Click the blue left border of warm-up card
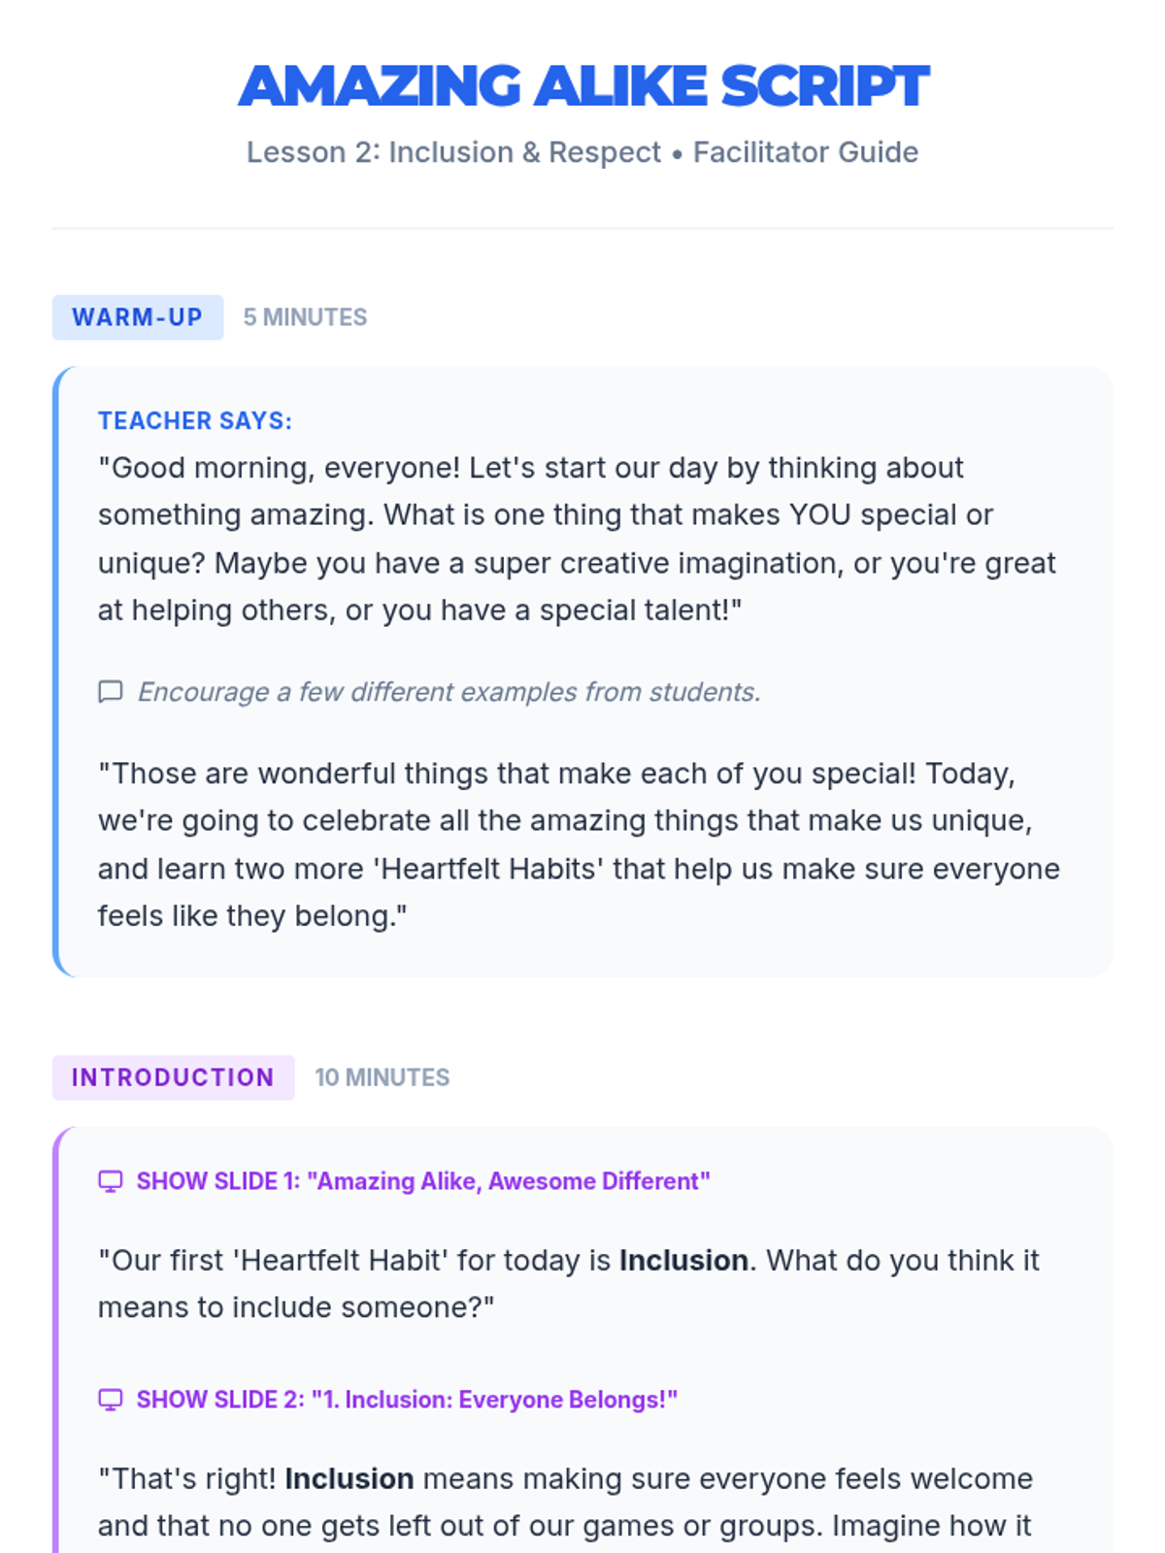The image size is (1165, 1553). [55, 670]
